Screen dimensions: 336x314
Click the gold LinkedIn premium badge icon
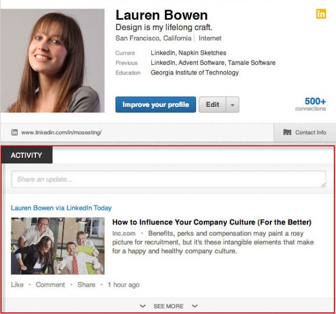(321, 14)
